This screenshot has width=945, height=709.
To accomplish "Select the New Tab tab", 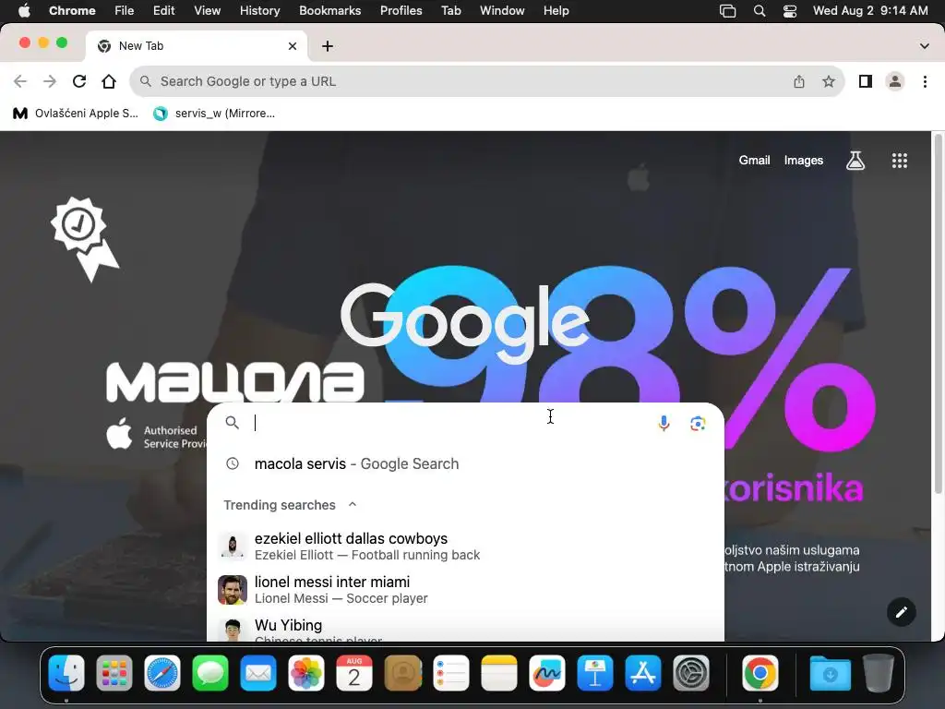I will 196,46.
